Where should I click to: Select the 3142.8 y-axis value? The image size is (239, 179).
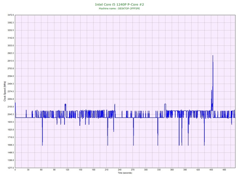pyautogui.click(x=11, y=38)
